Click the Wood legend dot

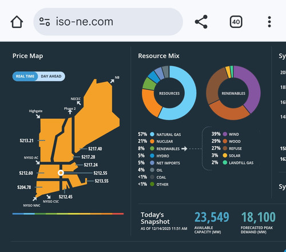pyautogui.click(x=225, y=141)
